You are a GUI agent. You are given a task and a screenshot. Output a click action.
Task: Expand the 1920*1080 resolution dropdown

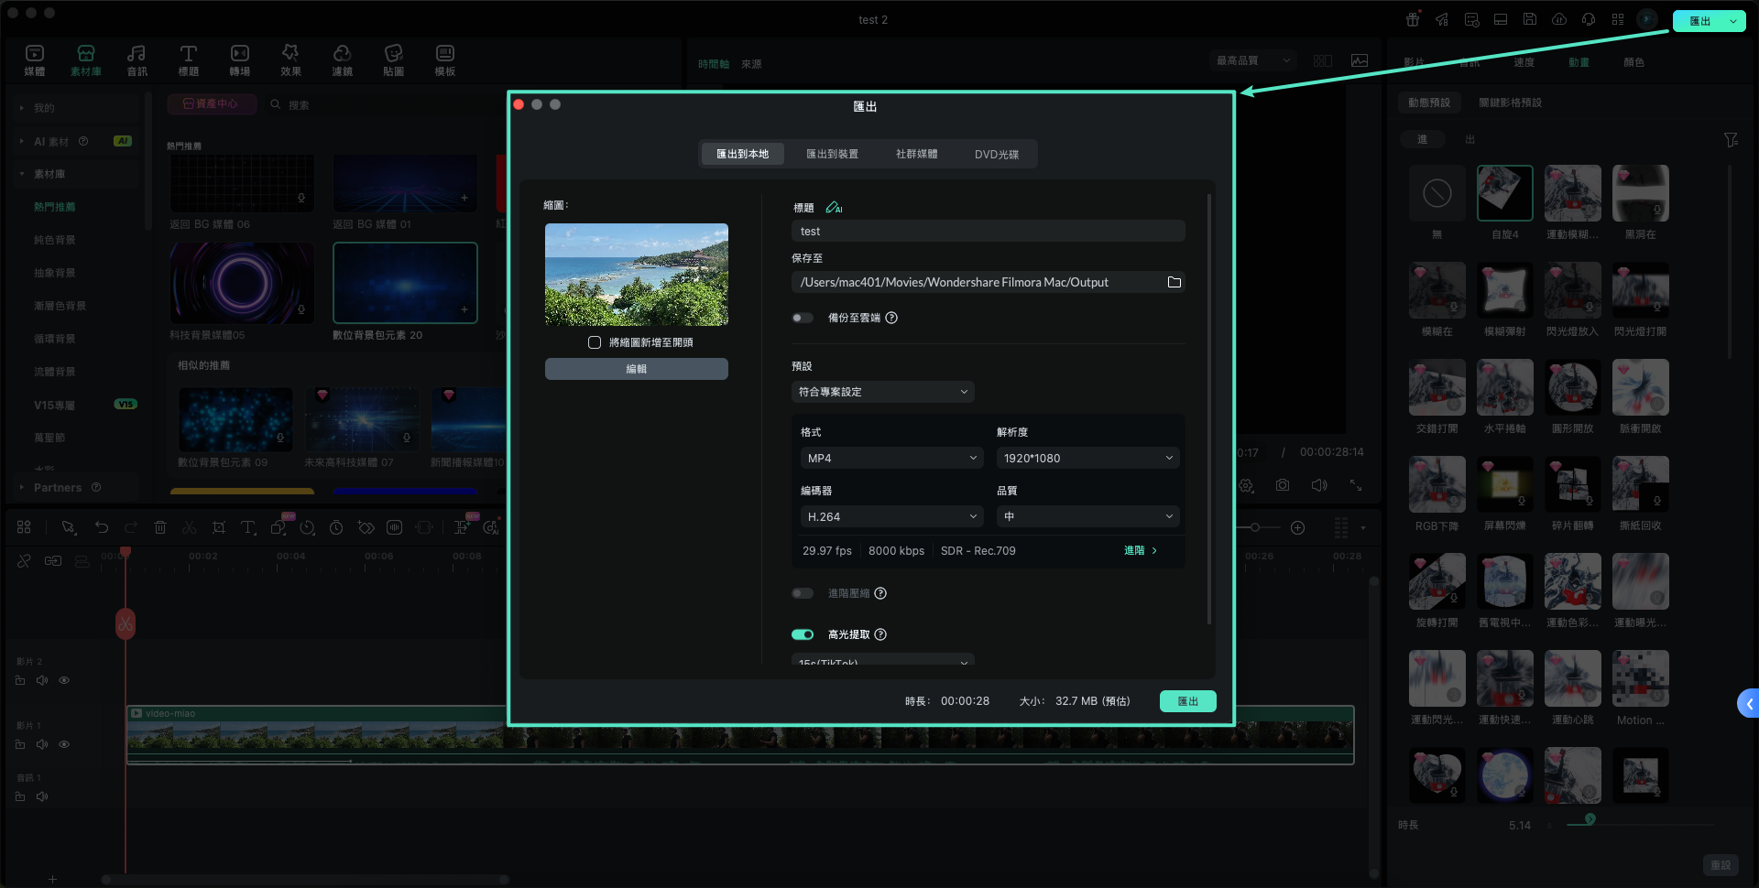[1087, 458]
